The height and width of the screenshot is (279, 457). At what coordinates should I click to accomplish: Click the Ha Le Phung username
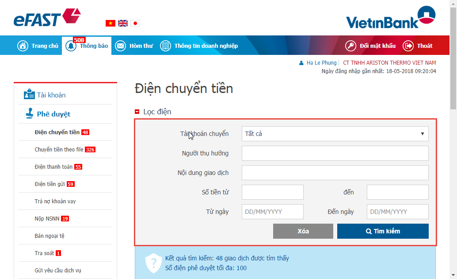coord(321,63)
